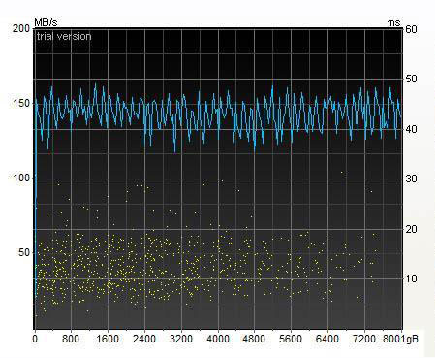Click the 30 ms access time label
The width and height of the screenshot is (435, 358).
point(411,179)
